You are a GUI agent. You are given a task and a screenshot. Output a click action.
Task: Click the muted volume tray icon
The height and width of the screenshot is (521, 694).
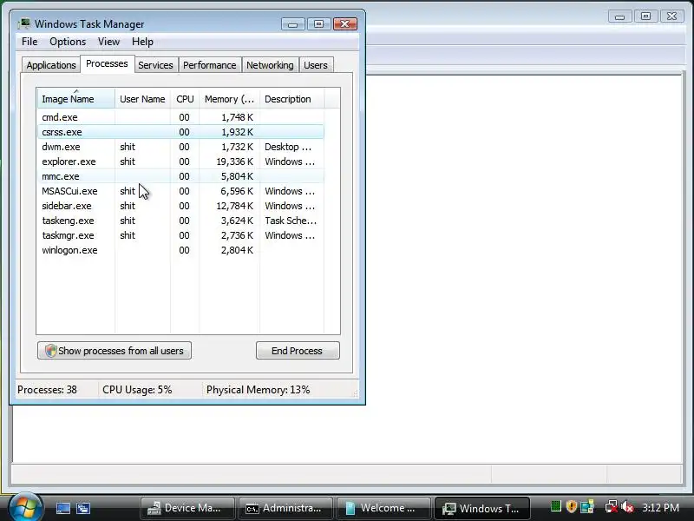[x=626, y=507]
